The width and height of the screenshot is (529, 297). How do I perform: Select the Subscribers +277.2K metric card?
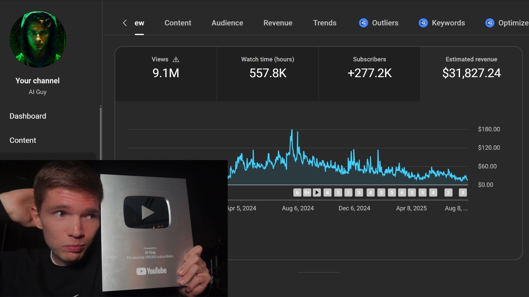(369, 74)
